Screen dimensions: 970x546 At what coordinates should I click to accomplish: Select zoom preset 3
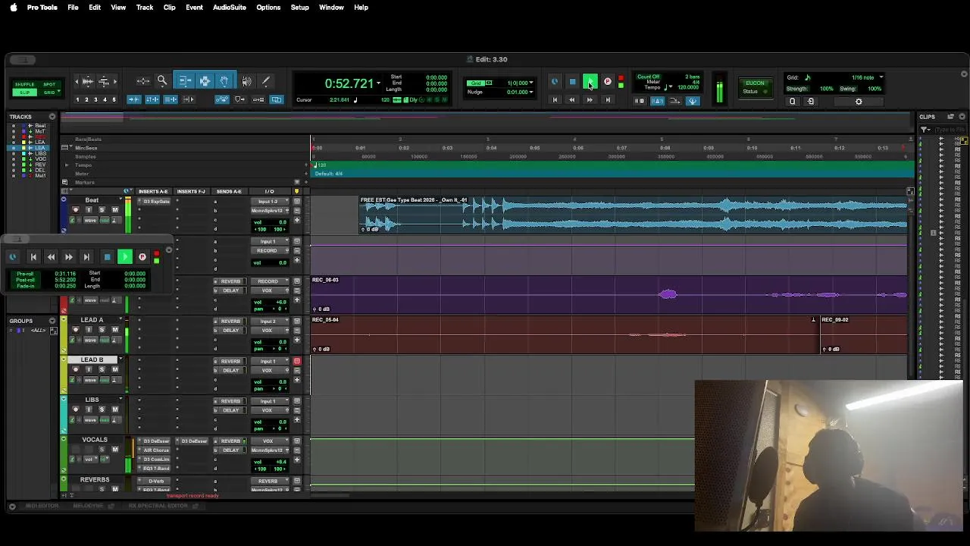coord(95,99)
